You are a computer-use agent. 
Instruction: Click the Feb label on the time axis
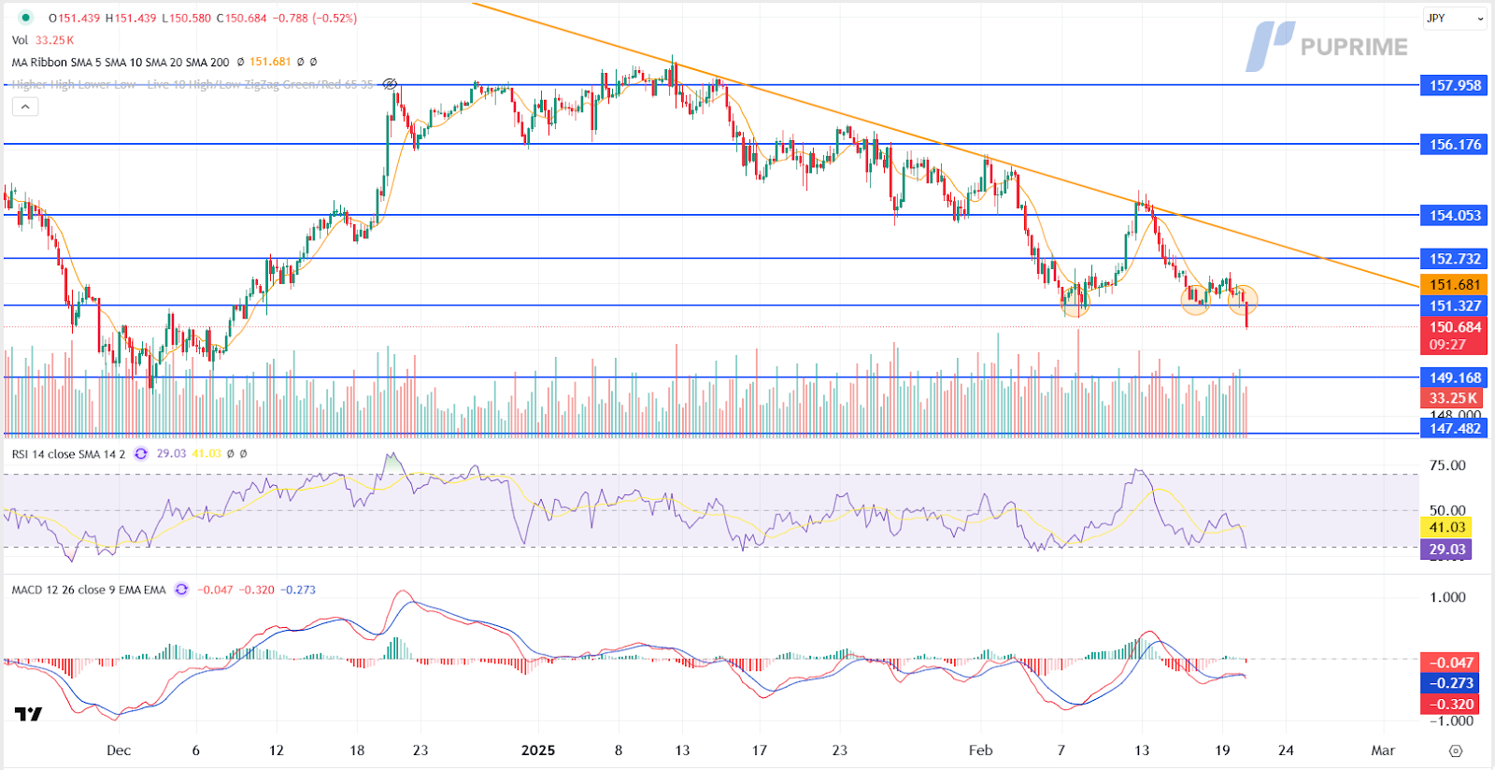(980, 750)
